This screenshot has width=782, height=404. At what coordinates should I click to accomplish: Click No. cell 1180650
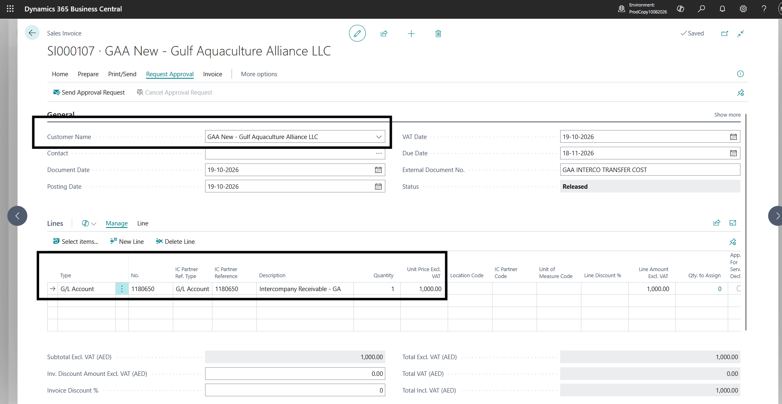point(150,289)
